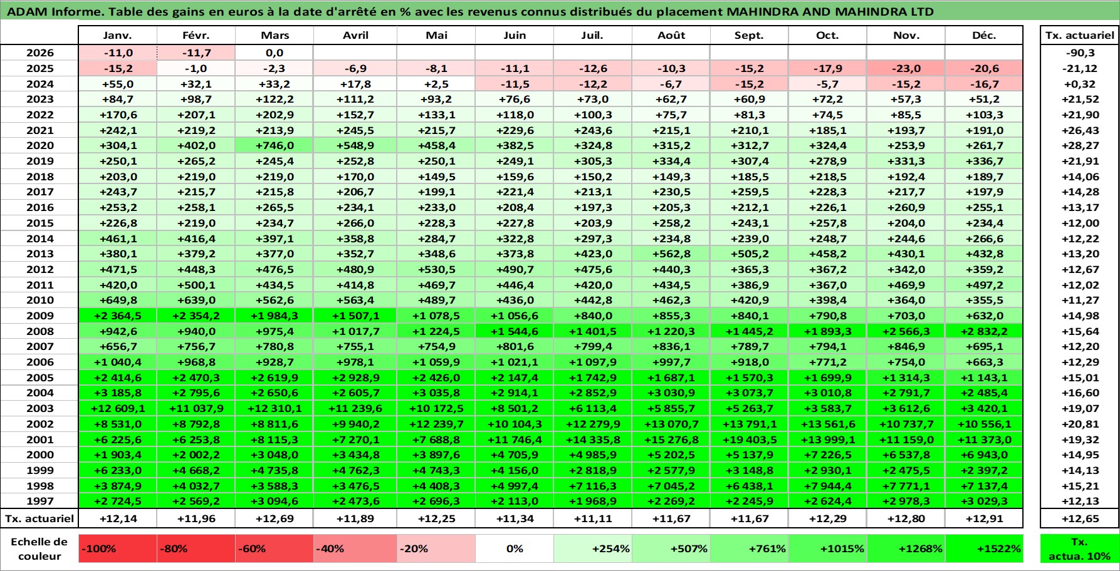The width and height of the screenshot is (1120, 571).
Task: Click the -80% color scale swatch
Action: (196, 548)
